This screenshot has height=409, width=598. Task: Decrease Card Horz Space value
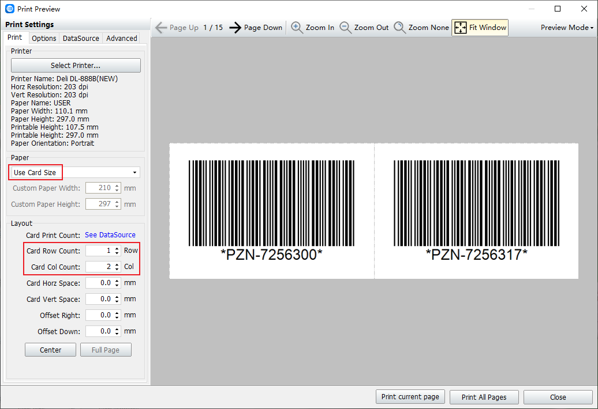pyautogui.click(x=117, y=285)
